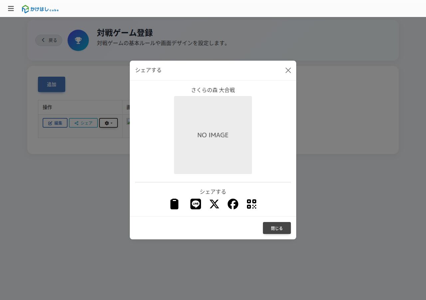Click the description text under 対戦ゲーム登録
This screenshot has height=300, width=426.
click(162, 43)
